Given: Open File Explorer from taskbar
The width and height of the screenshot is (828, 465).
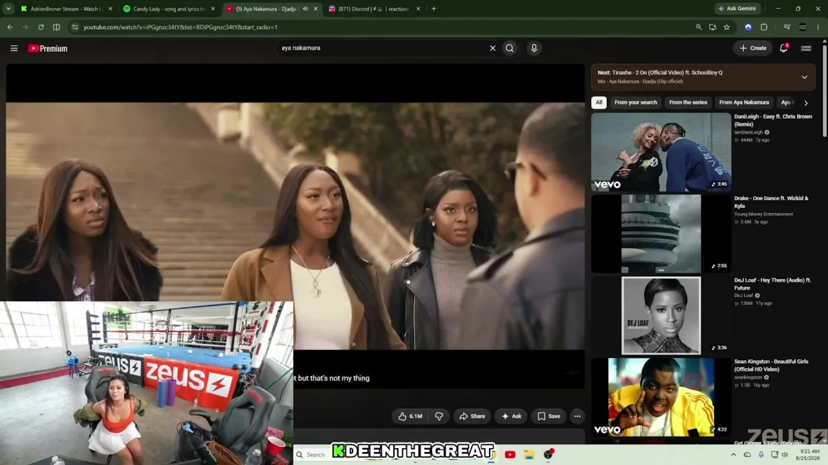Looking at the screenshot, I should [x=528, y=455].
